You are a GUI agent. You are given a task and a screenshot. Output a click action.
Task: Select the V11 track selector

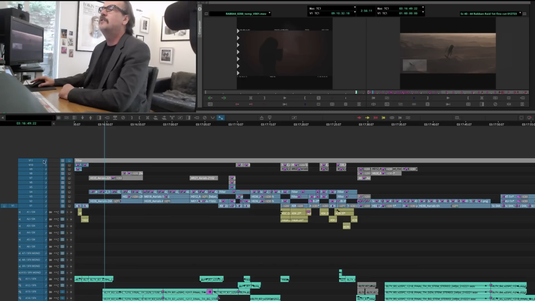31,161
